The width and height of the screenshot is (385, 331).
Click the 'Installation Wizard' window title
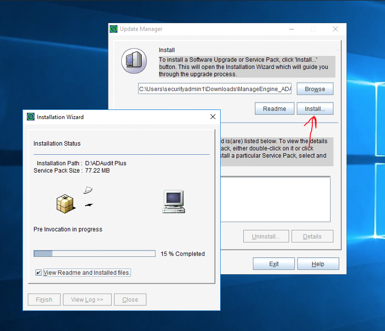point(60,117)
